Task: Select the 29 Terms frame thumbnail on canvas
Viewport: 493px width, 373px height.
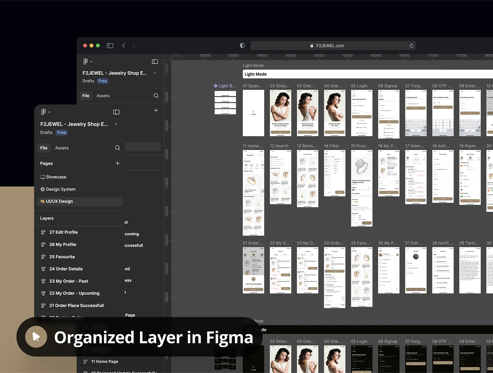Action: (470, 270)
